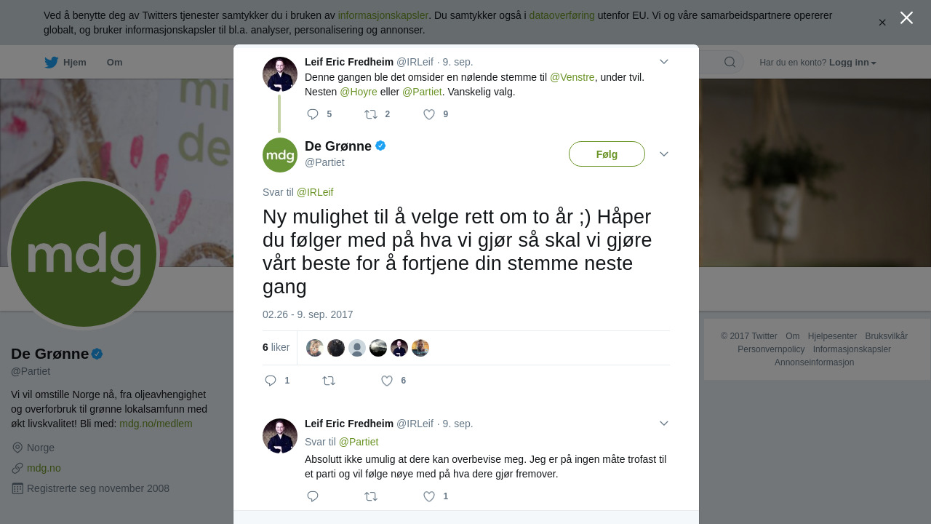
Task: Open the Logg inn dropdown
Action: [x=852, y=63]
